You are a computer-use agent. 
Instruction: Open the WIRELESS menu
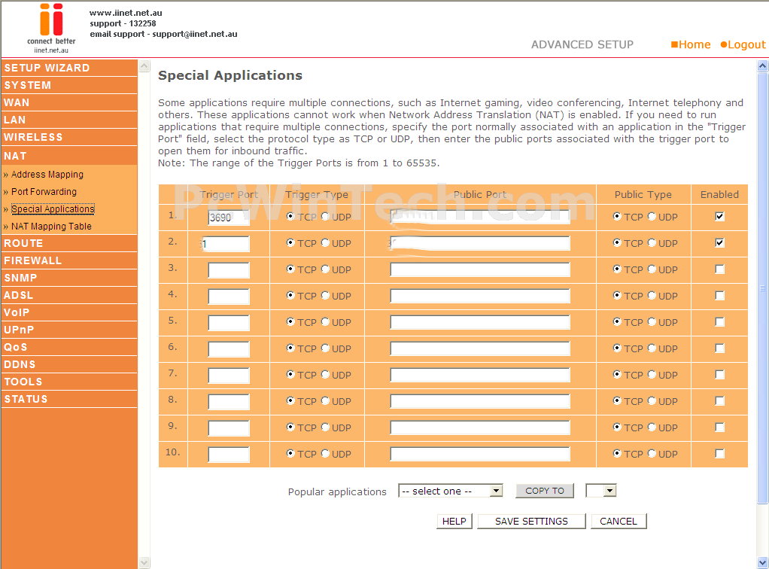point(69,137)
